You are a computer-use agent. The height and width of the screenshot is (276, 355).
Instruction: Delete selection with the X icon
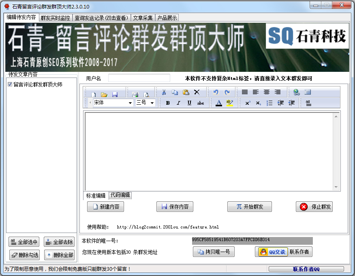(197, 92)
